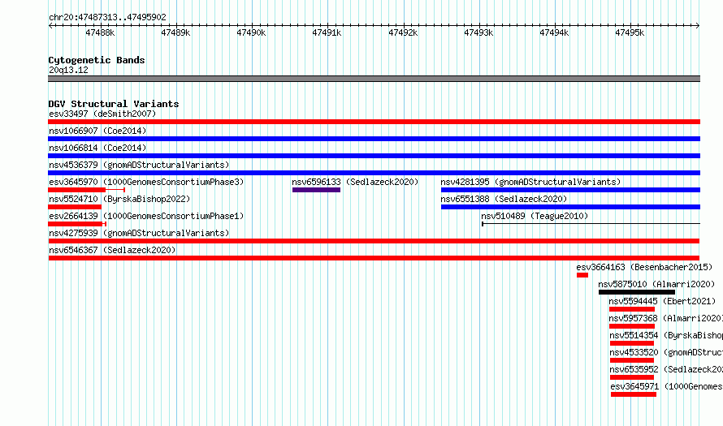Click the 47488k ruler tick label
Screen dimensions: 723x426
pyautogui.click(x=100, y=32)
